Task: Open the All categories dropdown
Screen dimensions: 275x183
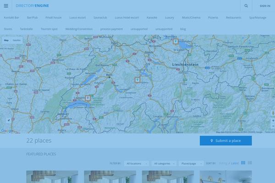Action: pyautogui.click(x=164, y=163)
